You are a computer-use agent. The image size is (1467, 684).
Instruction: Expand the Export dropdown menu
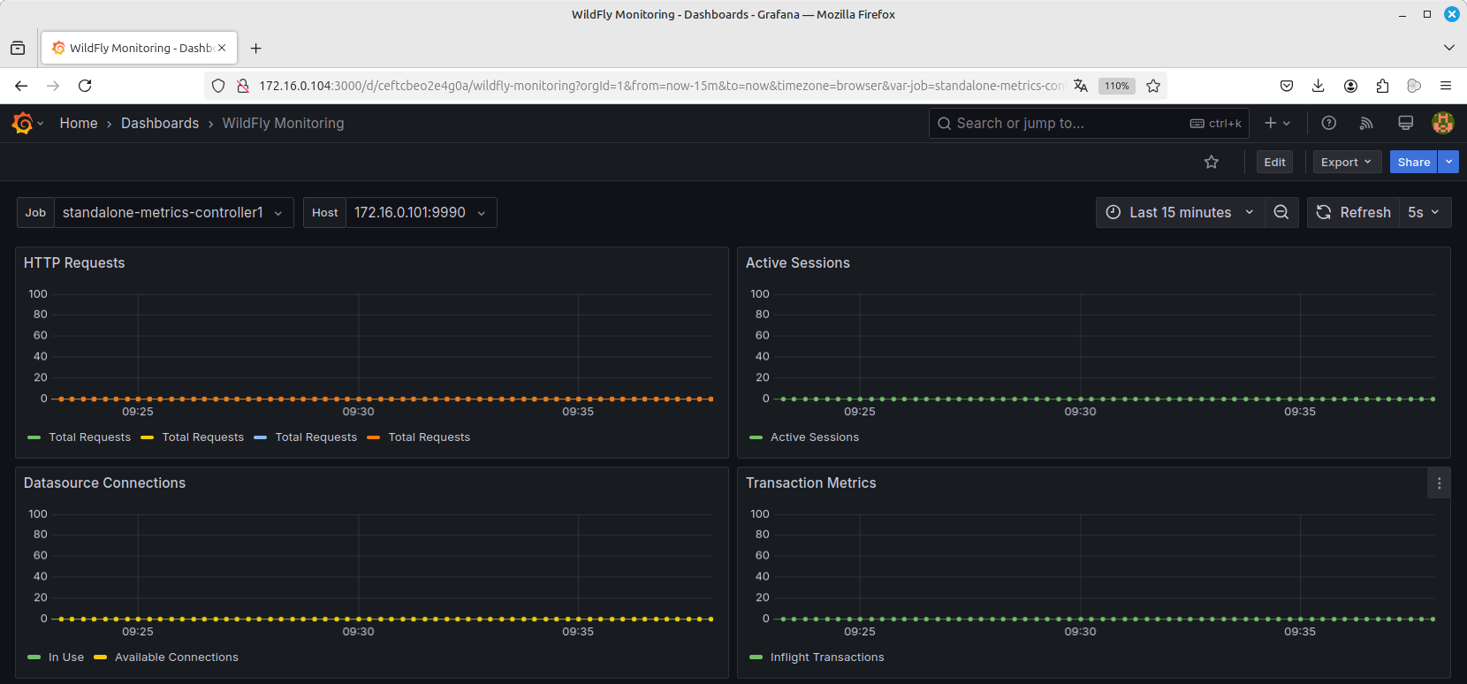pos(1346,162)
